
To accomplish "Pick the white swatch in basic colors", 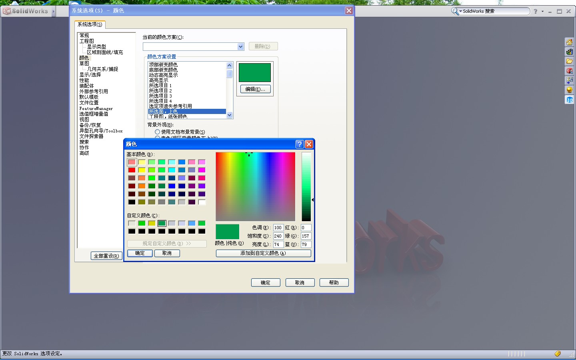I will pyautogui.click(x=202, y=202).
